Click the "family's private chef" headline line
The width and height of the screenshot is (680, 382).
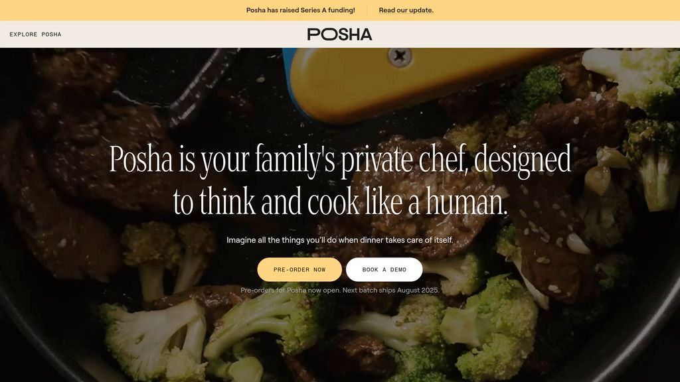340,160
